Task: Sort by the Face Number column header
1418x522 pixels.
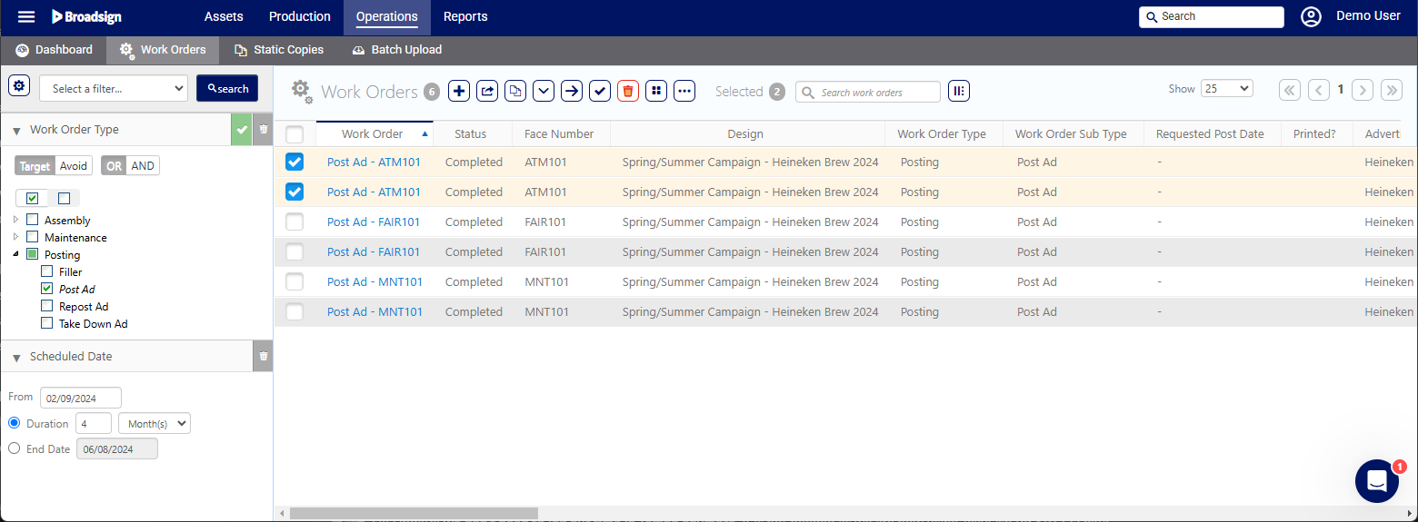Action: 559,134
